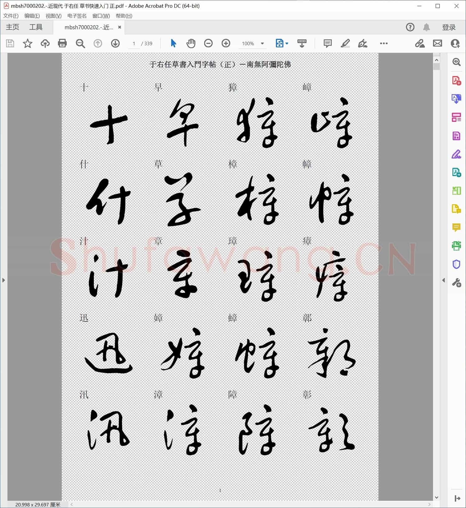
Task: Add a sticky note comment
Action: (327, 43)
